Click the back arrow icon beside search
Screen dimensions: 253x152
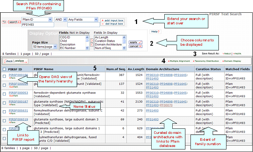pyautogui.click(x=4, y=22)
